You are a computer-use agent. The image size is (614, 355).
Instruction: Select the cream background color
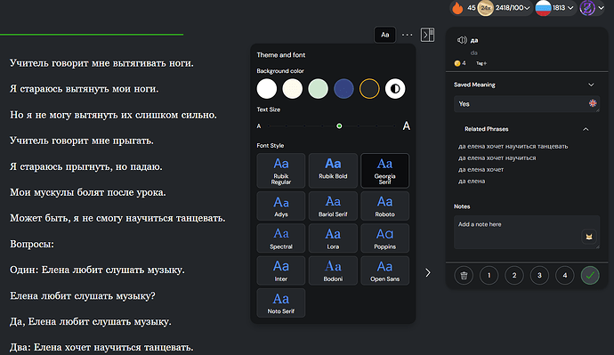pos(293,88)
